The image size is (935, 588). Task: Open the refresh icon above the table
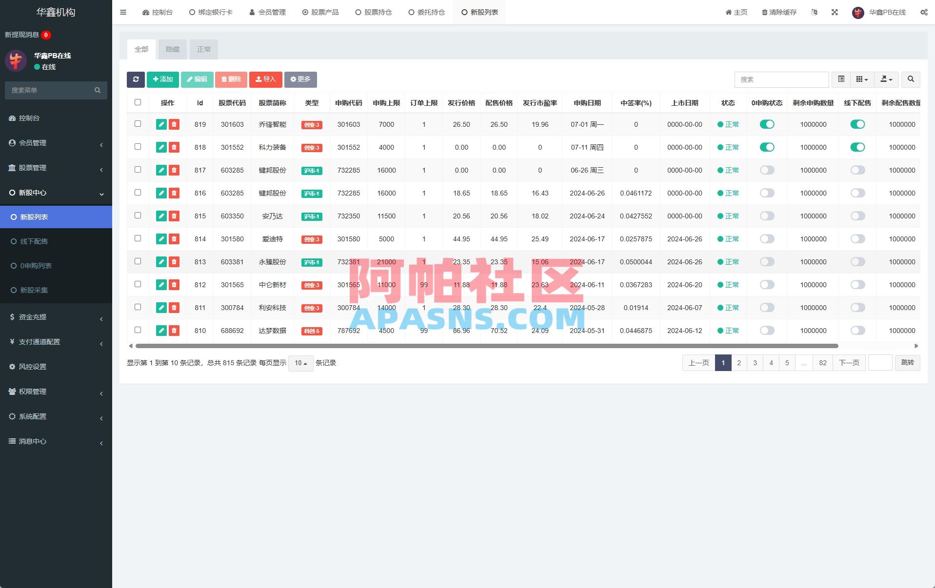(136, 79)
